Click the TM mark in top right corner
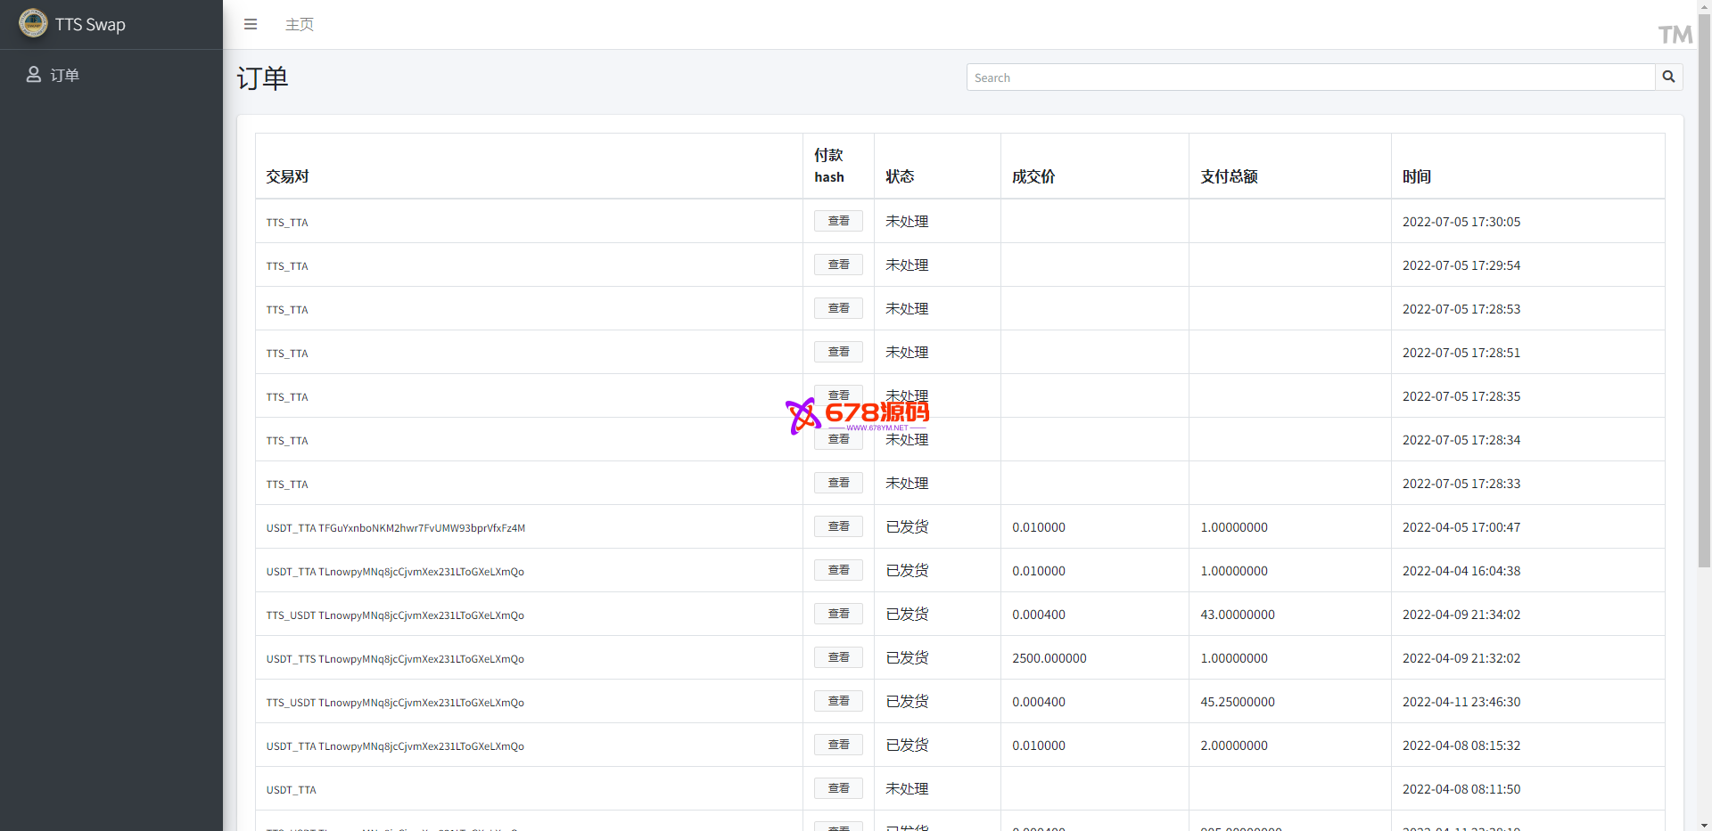This screenshot has width=1712, height=831. coord(1675,35)
